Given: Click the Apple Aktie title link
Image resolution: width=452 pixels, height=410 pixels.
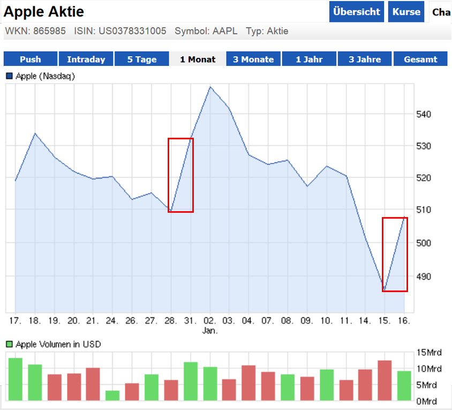Looking at the screenshot, I should coord(43,11).
